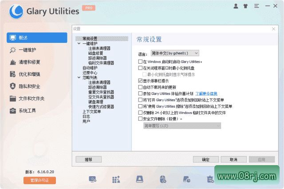This screenshot has width=284, height=189.
Task: Click toolbox icon beside 系统工具
Action: (13, 111)
